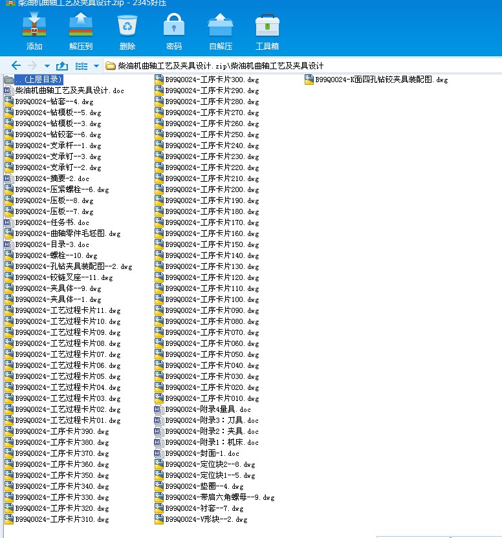Select B99Q0024-支承钉--3.dwg

[52, 156]
